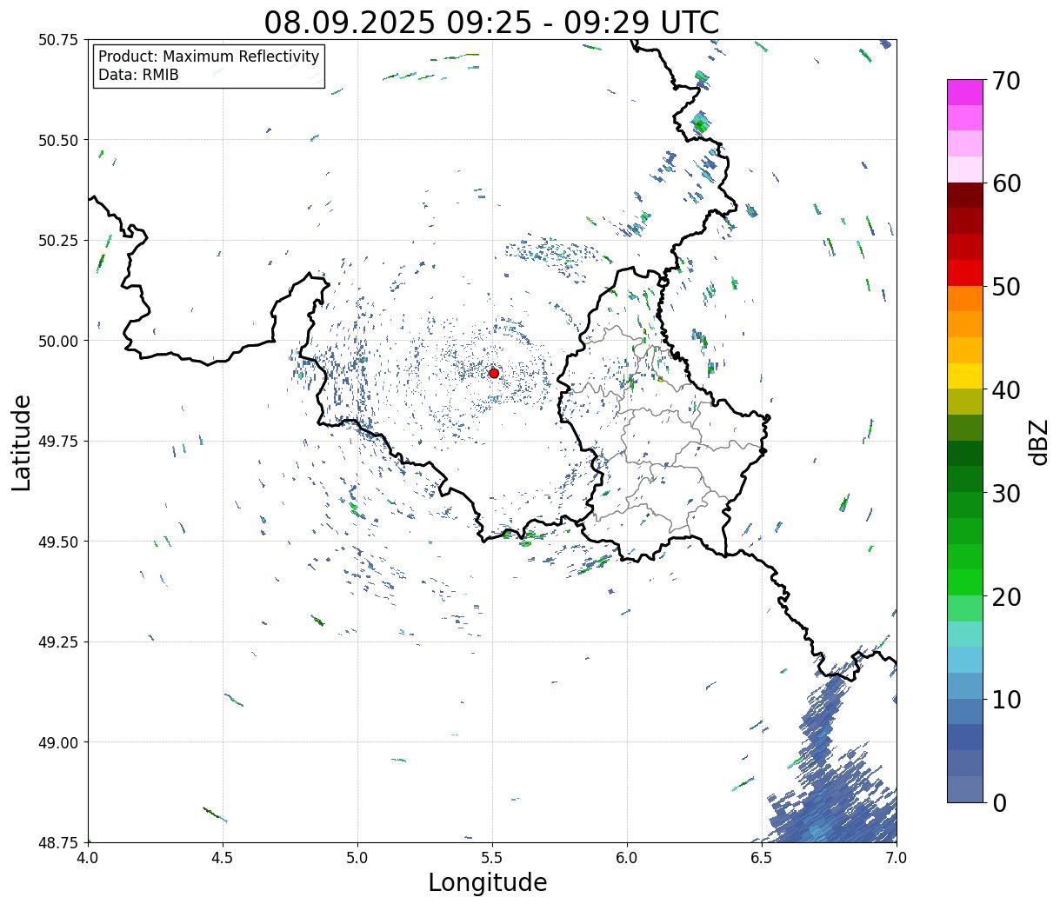
Task: Click latitude tick label 49.50
Action: tap(58, 542)
